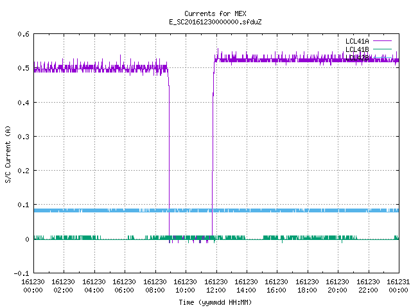This screenshot has height=308, width=411.
Task: Click the -0.1 y-axis tick label
Action: point(21,273)
